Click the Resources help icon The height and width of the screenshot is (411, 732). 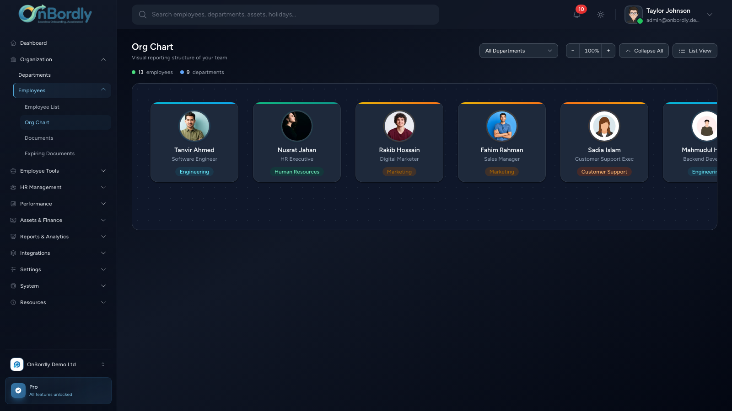(x=13, y=302)
